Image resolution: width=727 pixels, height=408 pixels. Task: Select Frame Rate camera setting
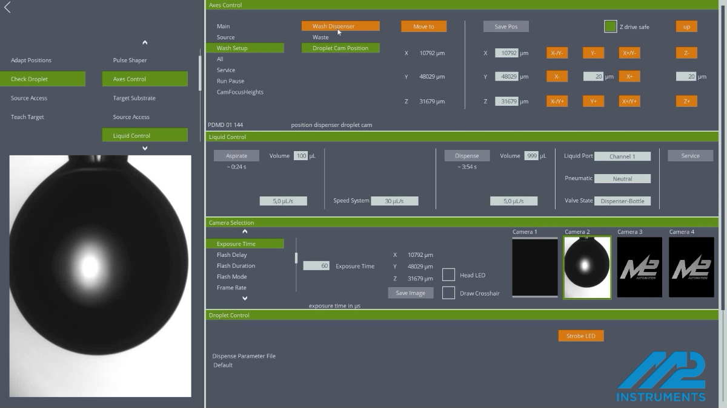[231, 288]
